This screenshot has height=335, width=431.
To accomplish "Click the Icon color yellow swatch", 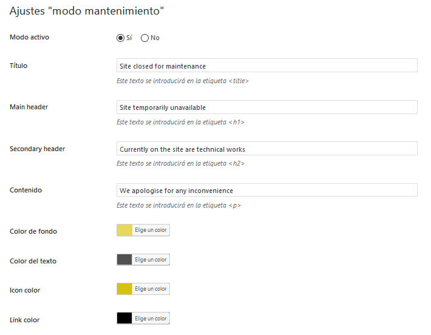I will pos(124,289).
